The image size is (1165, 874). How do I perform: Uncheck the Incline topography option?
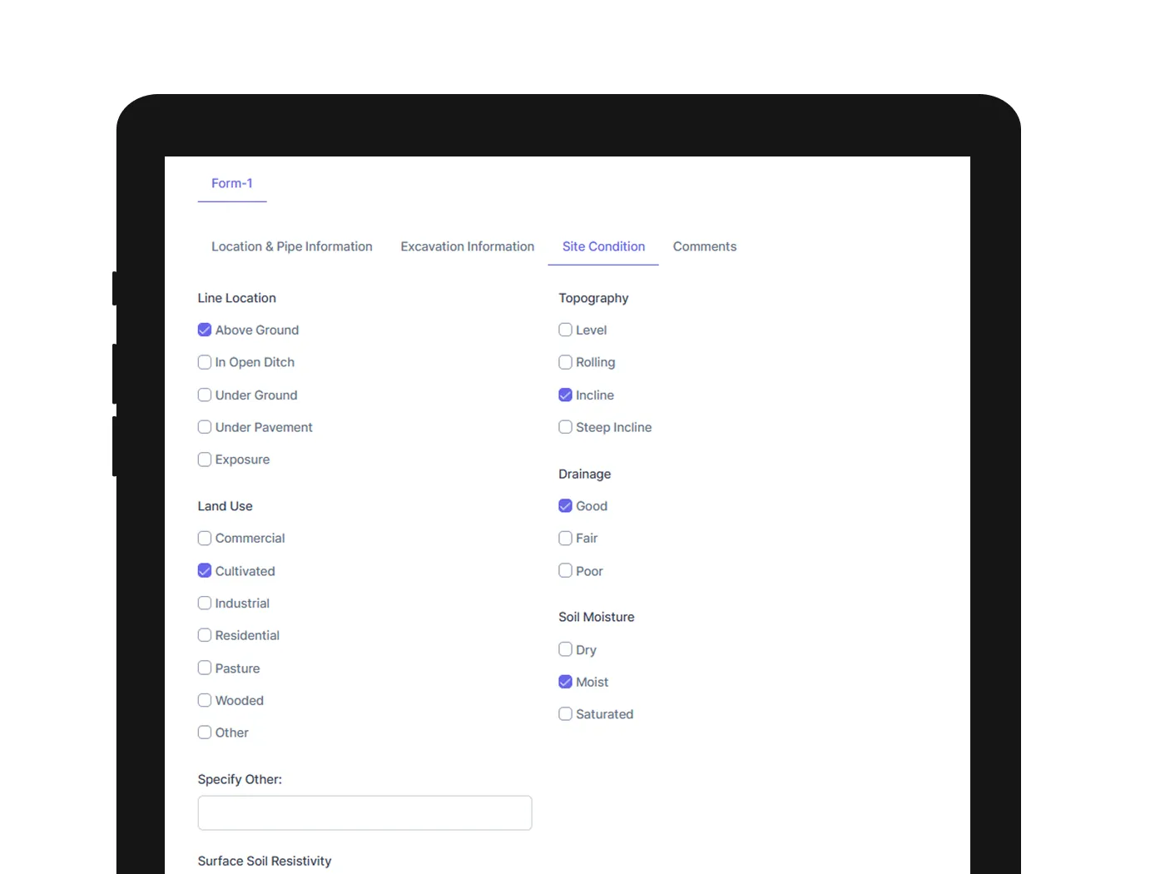click(565, 395)
